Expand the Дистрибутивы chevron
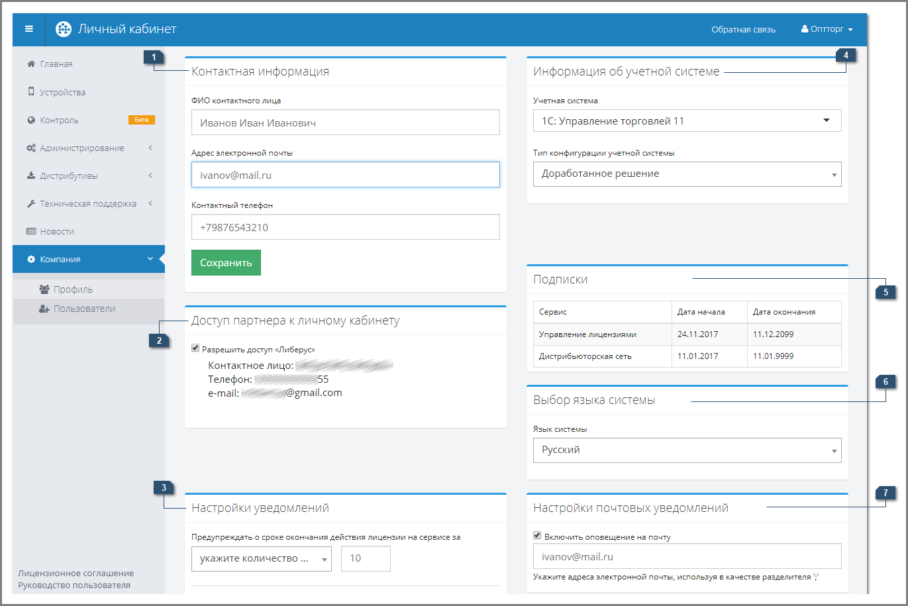908x606 pixels. coord(150,176)
